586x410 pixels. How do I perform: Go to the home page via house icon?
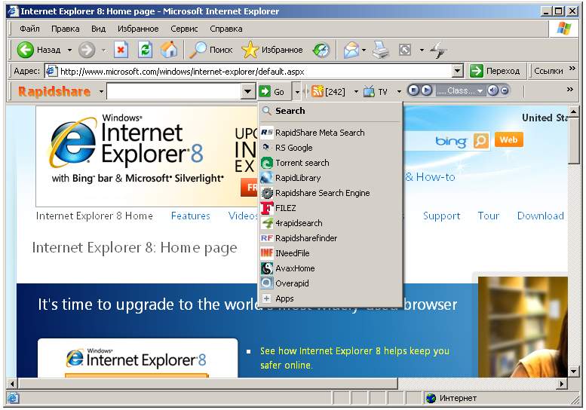click(x=169, y=50)
